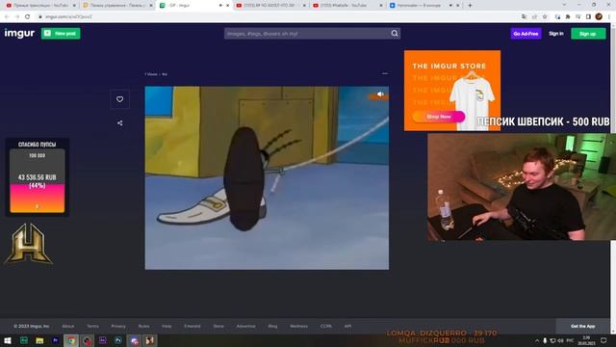Click the Sign in link
616x347 pixels.
pyautogui.click(x=556, y=34)
